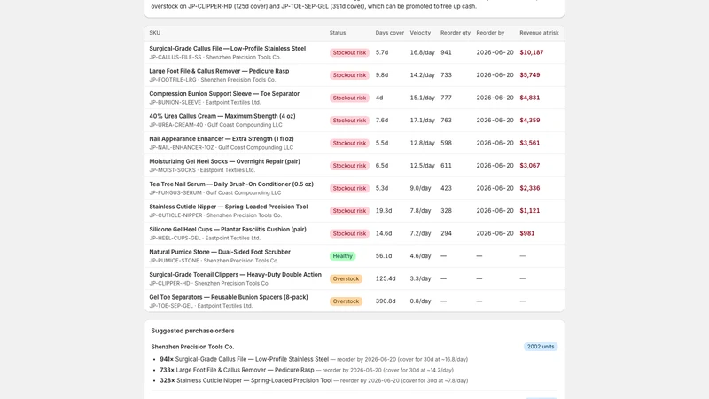Click the $10,187 revenue at risk value
The height and width of the screenshot is (399, 709).
pos(532,52)
